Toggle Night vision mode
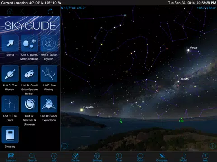 pos(184,157)
